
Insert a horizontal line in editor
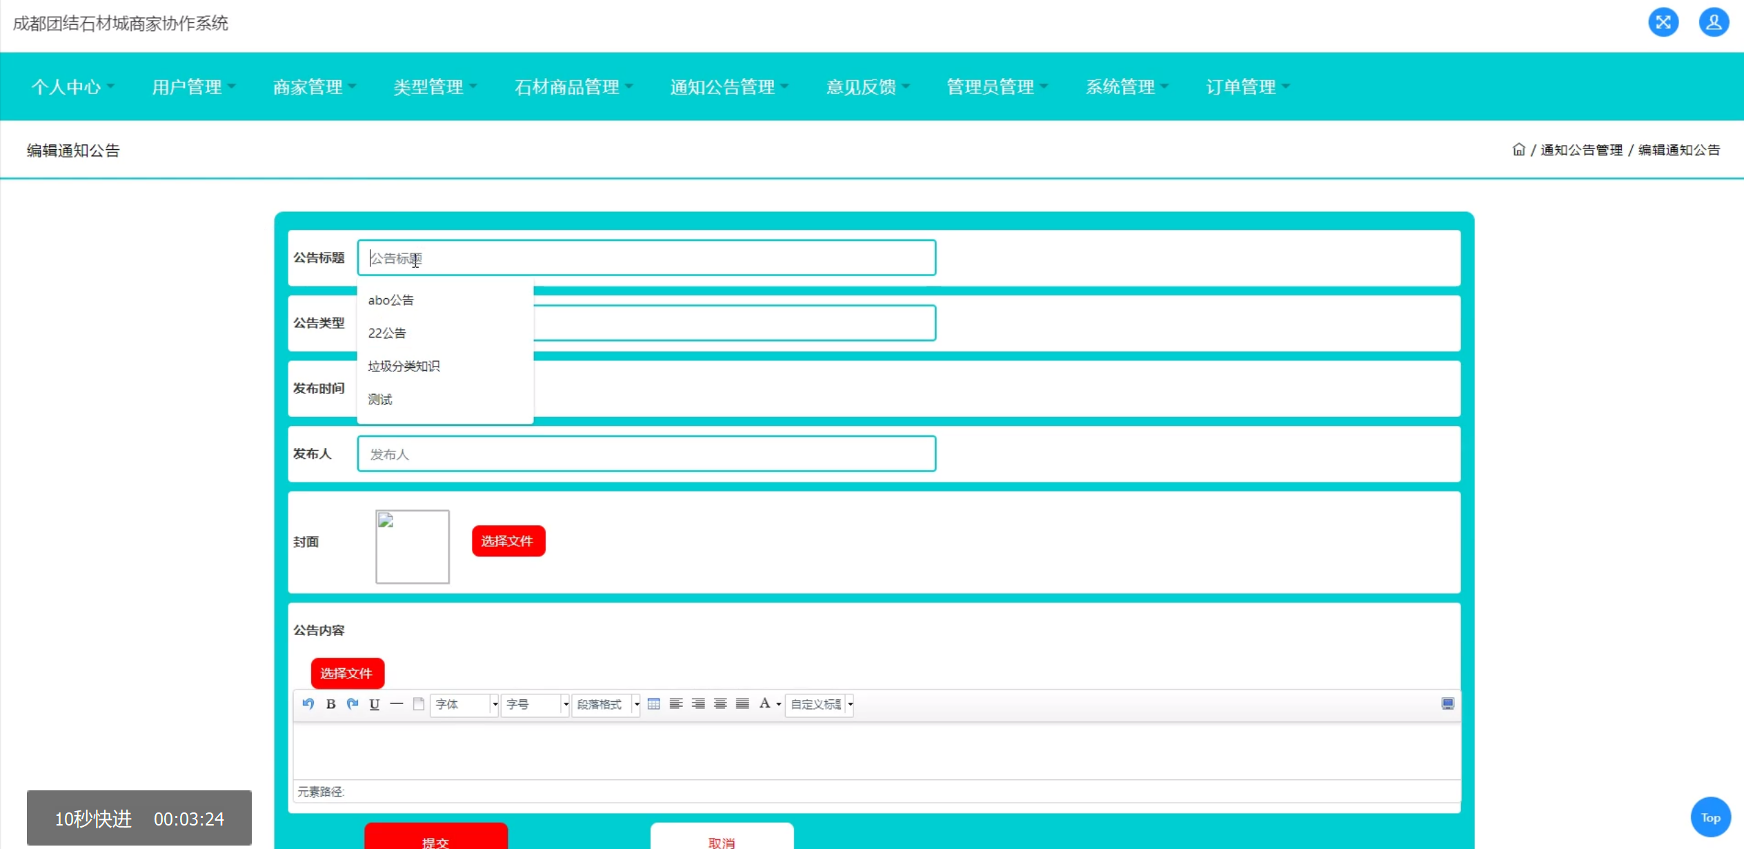point(397,703)
